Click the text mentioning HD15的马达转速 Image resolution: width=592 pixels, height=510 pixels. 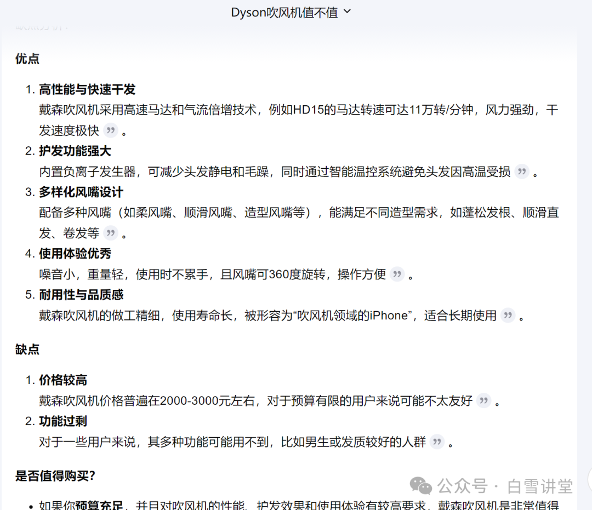click(299, 121)
